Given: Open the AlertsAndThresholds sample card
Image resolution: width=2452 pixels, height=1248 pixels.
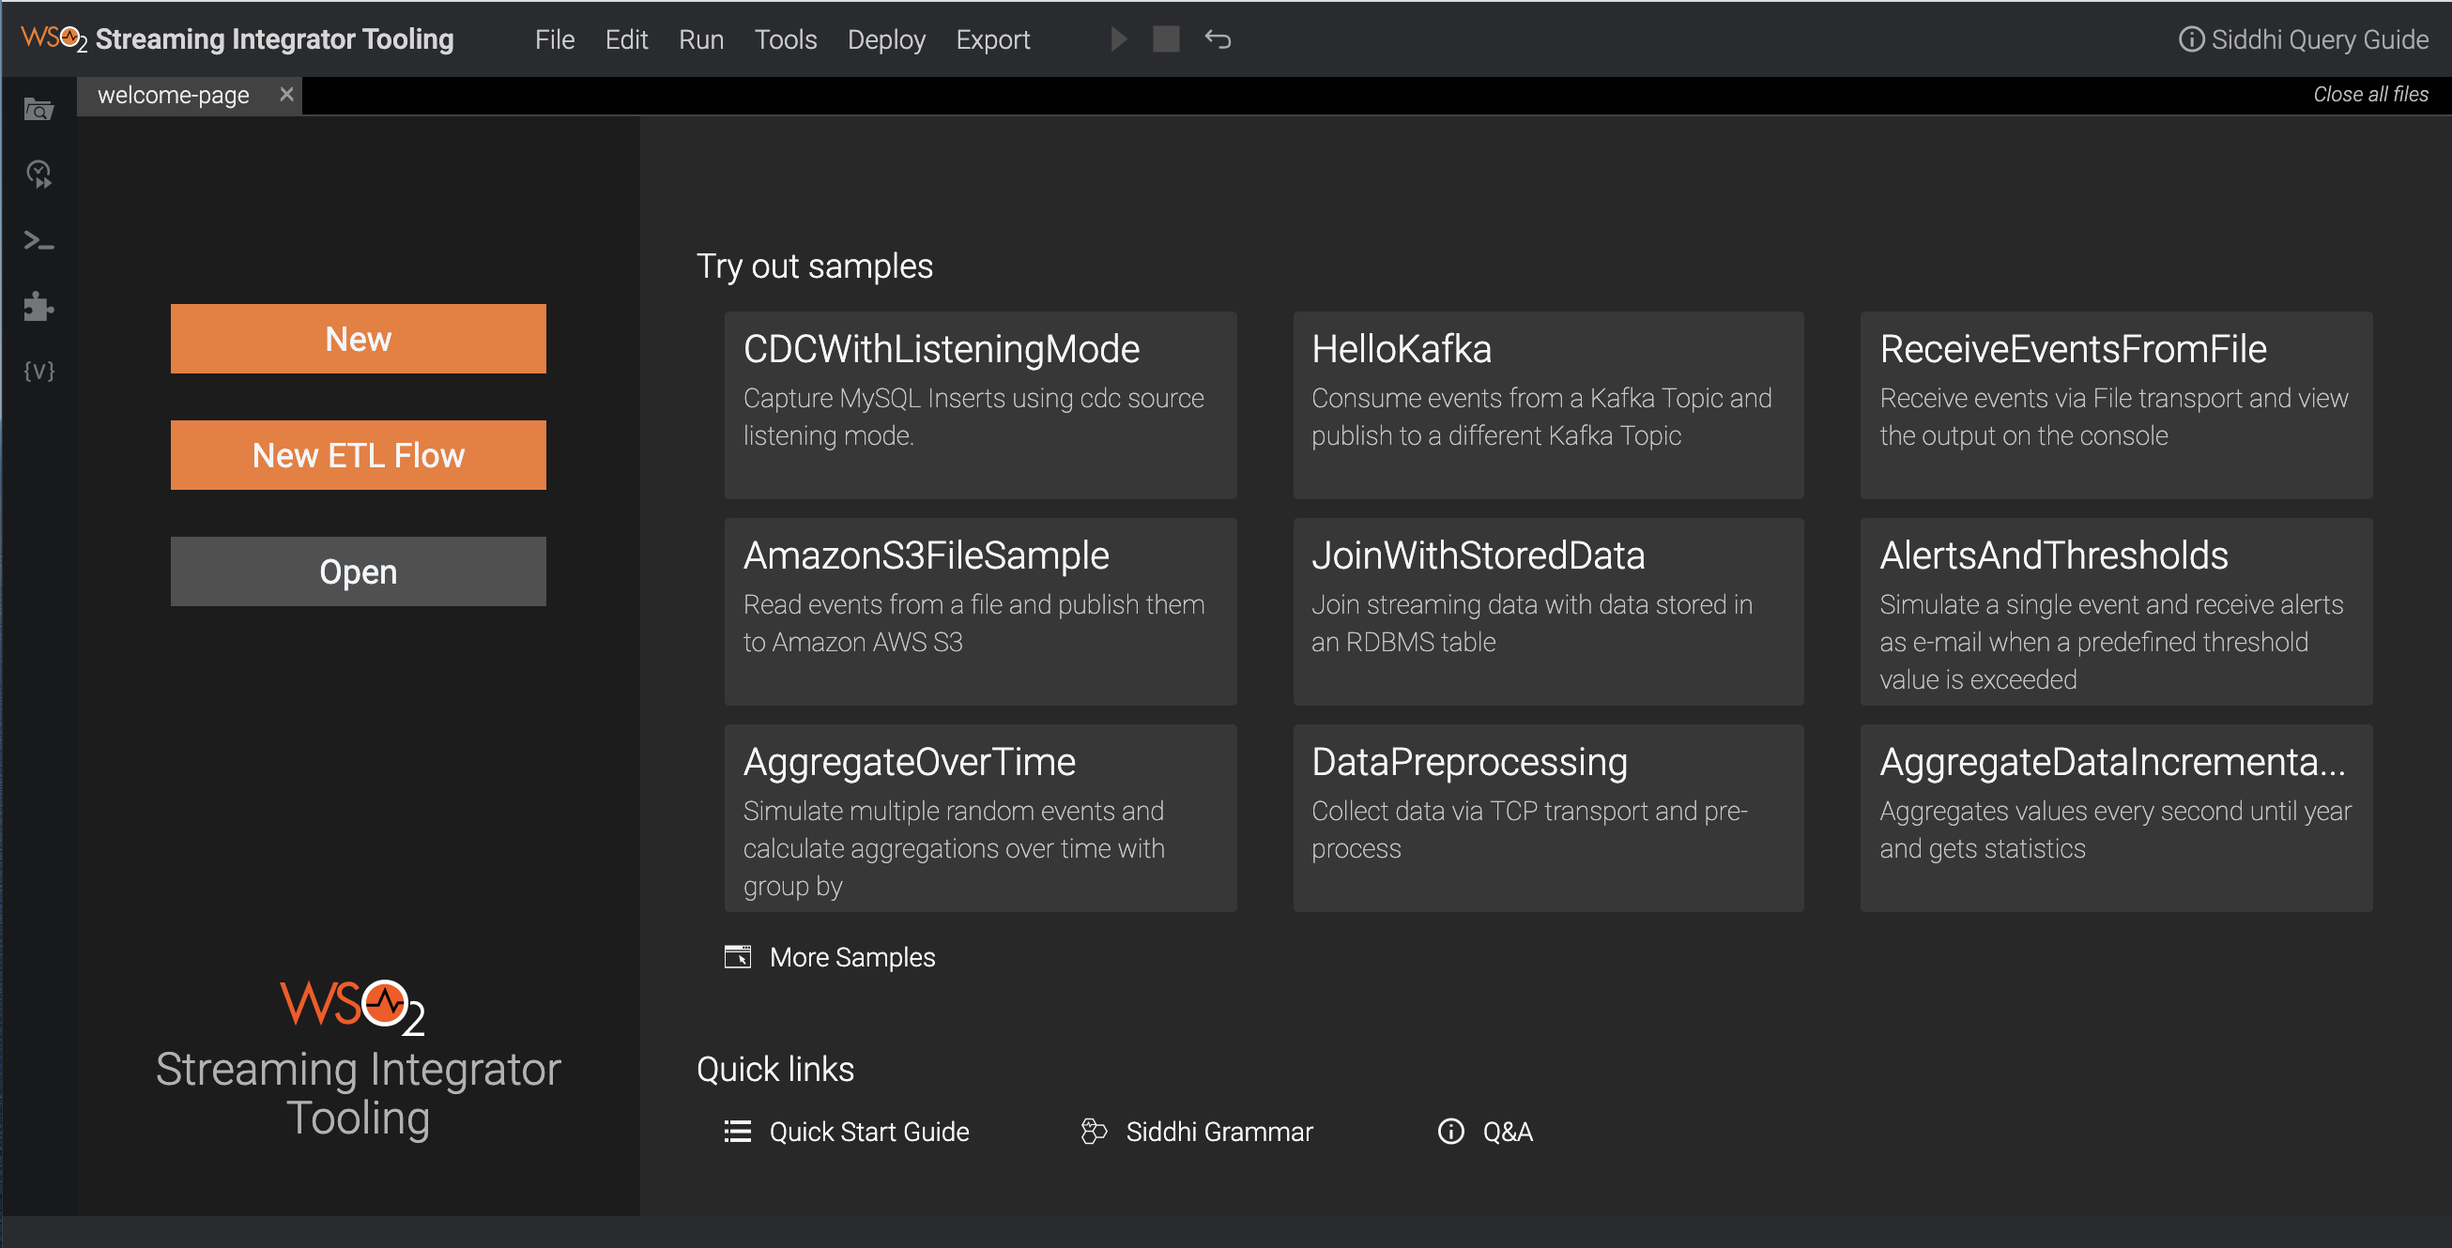Looking at the screenshot, I should coord(2116,612).
